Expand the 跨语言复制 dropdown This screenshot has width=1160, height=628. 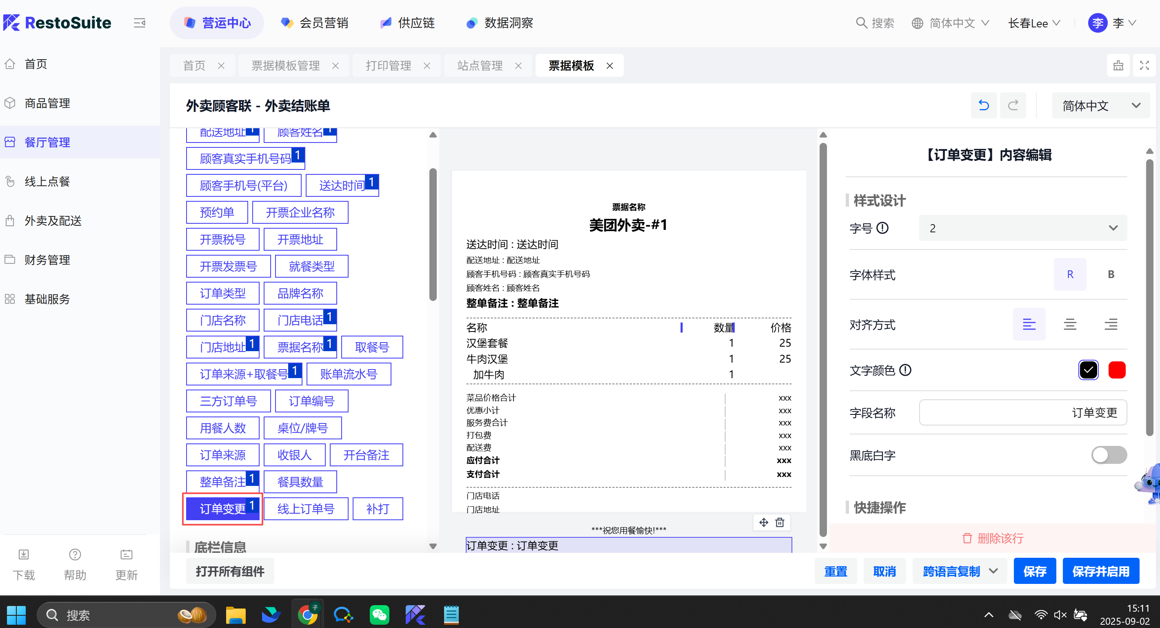(x=993, y=571)
